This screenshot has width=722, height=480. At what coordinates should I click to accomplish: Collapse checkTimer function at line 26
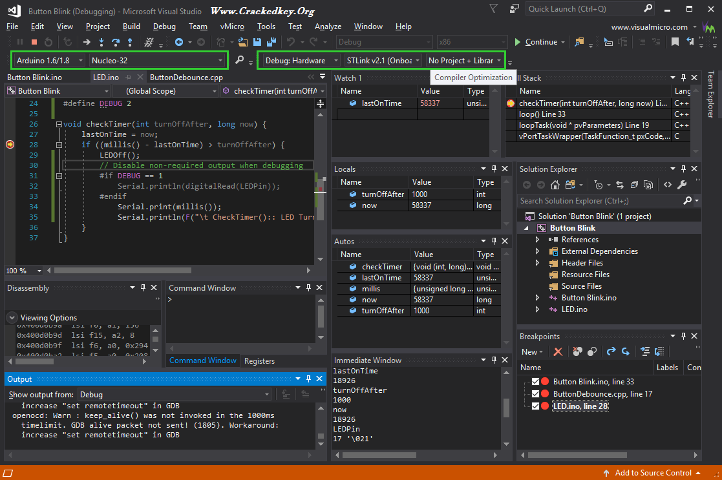point(59,124)
